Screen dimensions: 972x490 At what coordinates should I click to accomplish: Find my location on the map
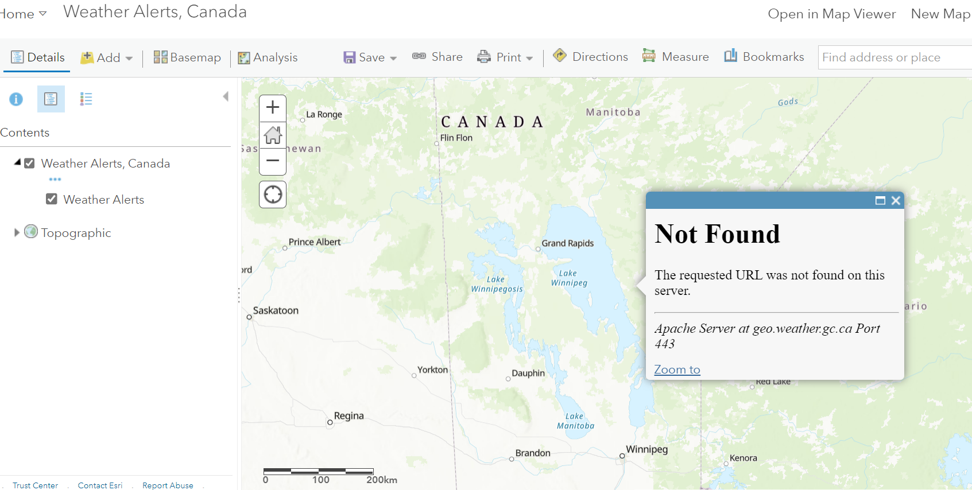(x=273, y=195)
